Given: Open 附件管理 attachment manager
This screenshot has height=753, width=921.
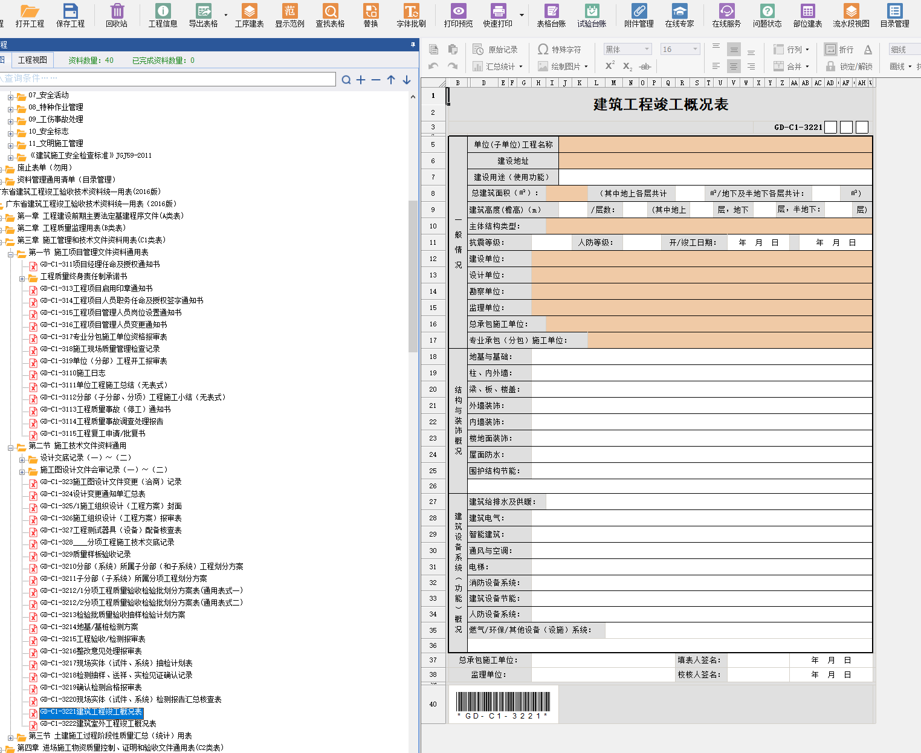Looking at the screenshot, I should click(x=639, y=15).
